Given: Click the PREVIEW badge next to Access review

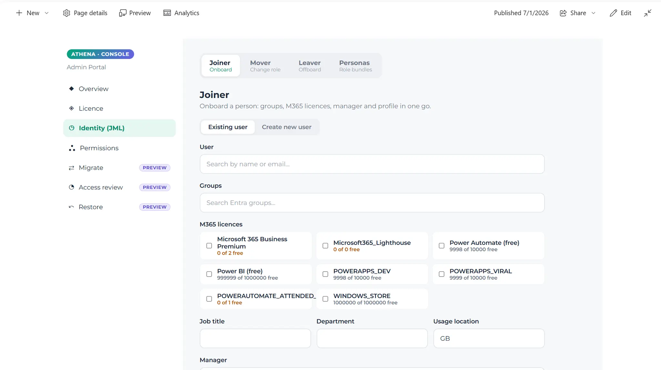Looking at the screenshot, I should pyautogui.click(x=155, y=187).
